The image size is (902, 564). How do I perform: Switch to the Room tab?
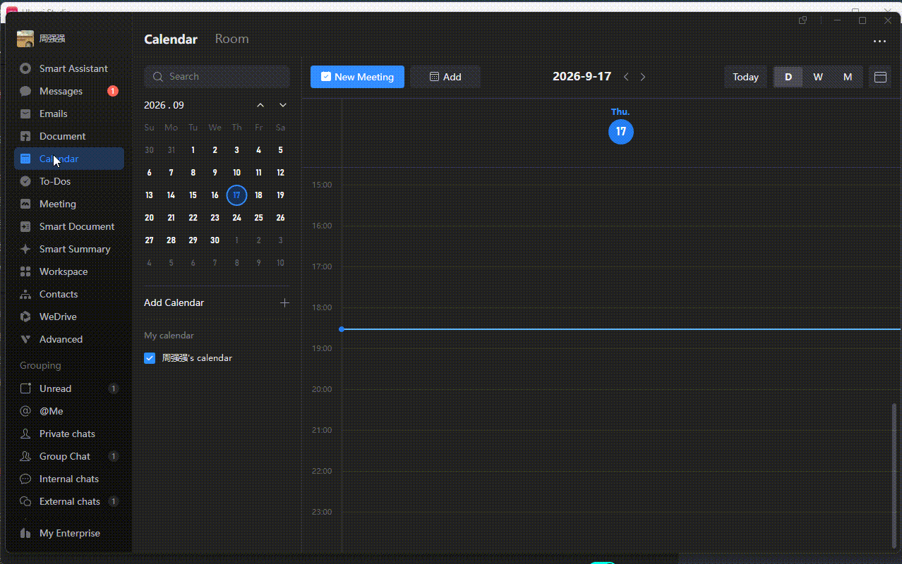(x=231, y=39)
